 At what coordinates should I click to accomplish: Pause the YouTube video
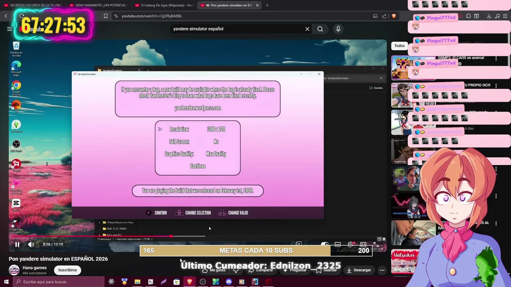(x=17, y=244)
